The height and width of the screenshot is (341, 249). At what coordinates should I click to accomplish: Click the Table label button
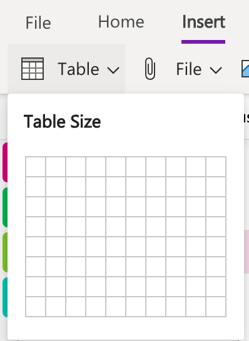[79, 69]
